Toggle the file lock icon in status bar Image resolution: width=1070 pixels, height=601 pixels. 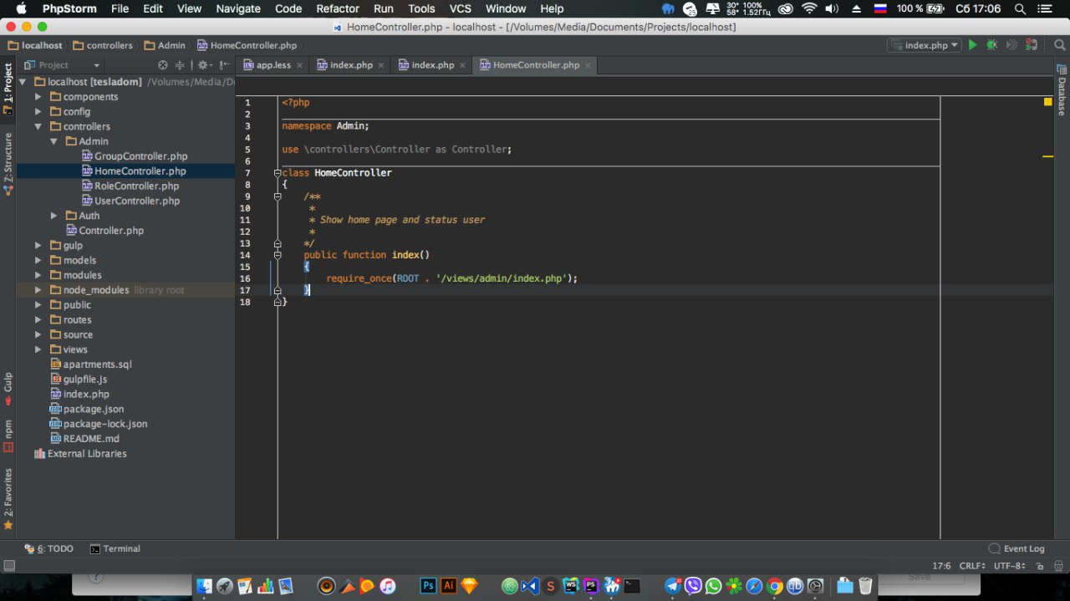pyautogui.click(x=1041, y=566)
